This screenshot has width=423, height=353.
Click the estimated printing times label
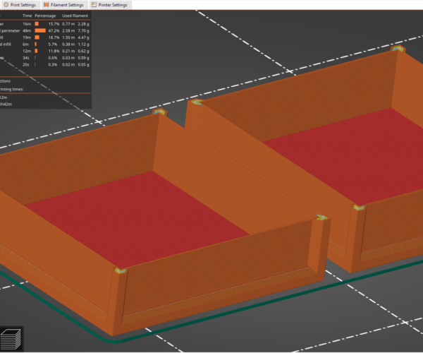11,89
